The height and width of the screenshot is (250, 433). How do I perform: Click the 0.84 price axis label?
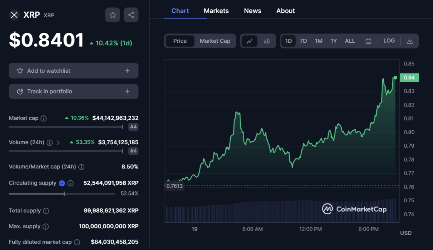point(409,78)
